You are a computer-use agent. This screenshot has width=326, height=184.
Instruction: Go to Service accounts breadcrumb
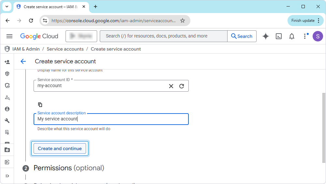(x=65, y=49)
